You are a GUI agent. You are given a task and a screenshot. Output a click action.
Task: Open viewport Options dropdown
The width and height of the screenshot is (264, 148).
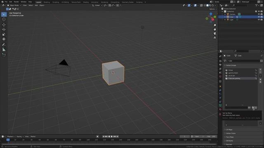point(213,9)
